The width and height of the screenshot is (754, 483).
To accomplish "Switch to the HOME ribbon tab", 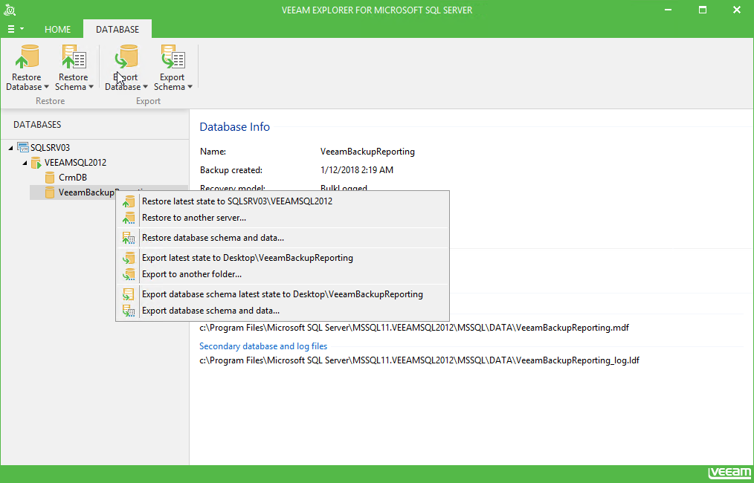I will (x=58, y=29).
